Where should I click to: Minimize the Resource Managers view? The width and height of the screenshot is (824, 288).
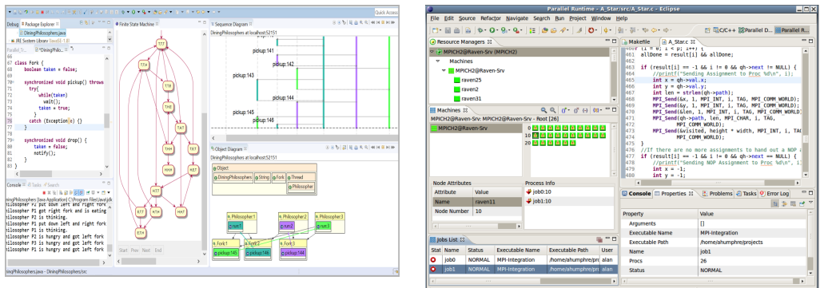607,41
